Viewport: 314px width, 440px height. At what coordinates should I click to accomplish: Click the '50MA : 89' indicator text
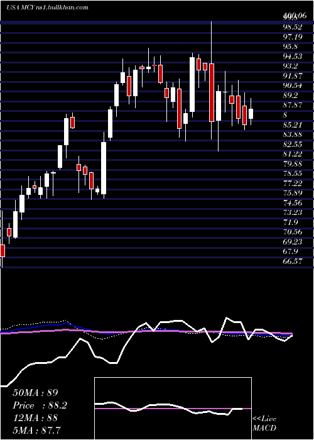[35, 393]
